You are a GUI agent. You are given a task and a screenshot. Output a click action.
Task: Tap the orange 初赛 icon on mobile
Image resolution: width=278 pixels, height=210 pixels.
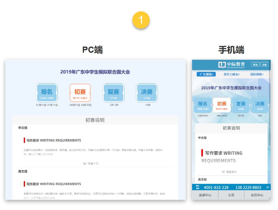click(x=221, y=105)
